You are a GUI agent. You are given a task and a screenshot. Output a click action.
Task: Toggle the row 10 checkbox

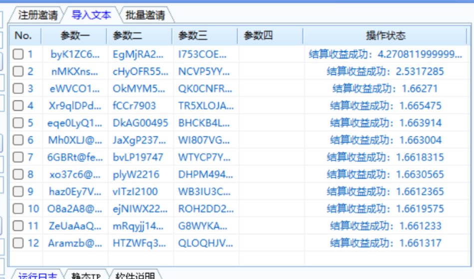tap(18, 209)
